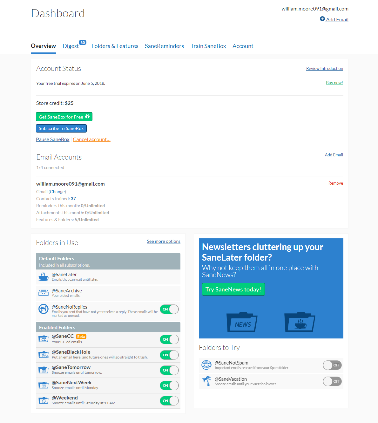
Task: Click the Get SaneBox for Free button
Action: click(x=64, y=117)
